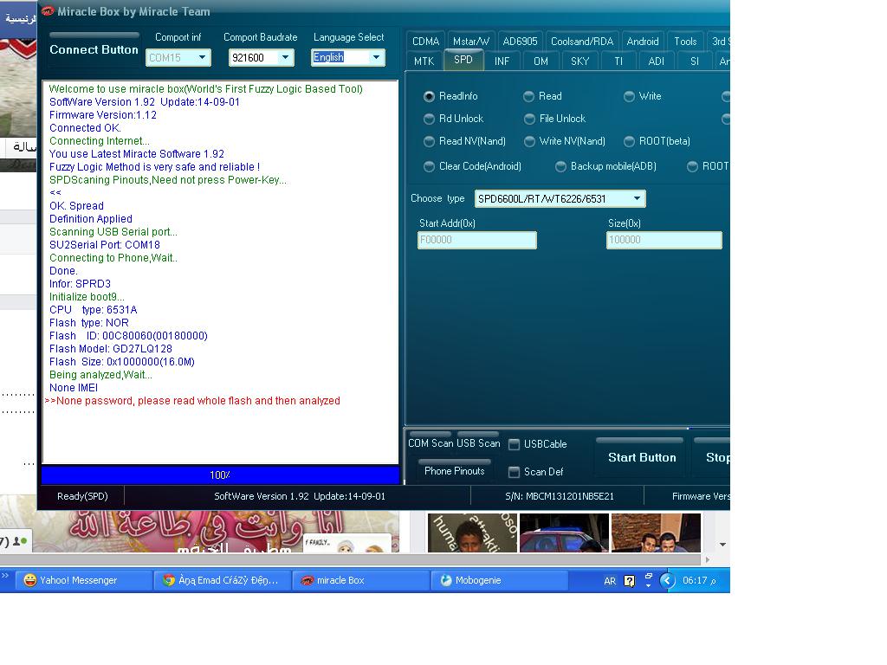This screenshot has height=665, width=887.
Task: Switch to the OM tab
Action: point(541,61)
